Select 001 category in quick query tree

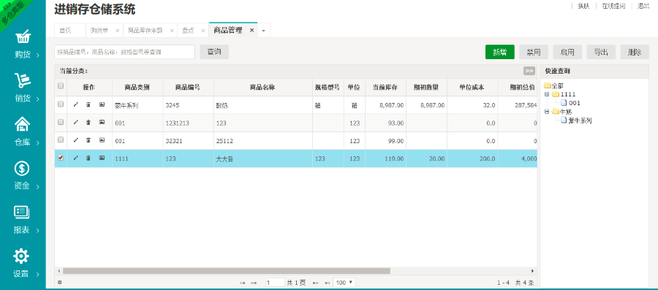pyautogui.click(x=575, y=103)
